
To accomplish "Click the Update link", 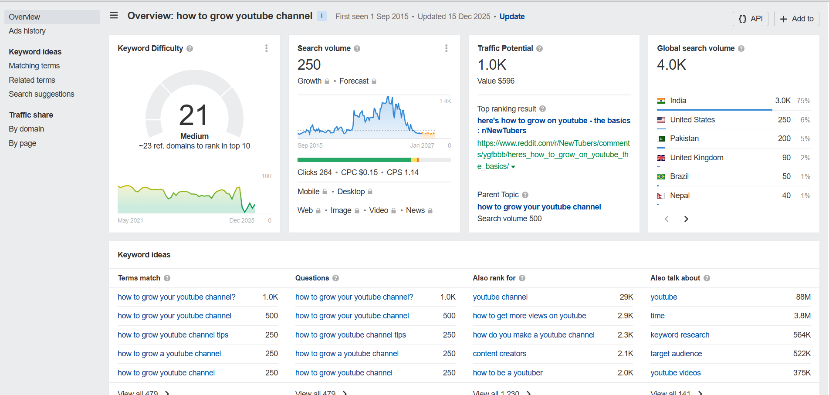I will pyautogui.click(x=512, y=17).
